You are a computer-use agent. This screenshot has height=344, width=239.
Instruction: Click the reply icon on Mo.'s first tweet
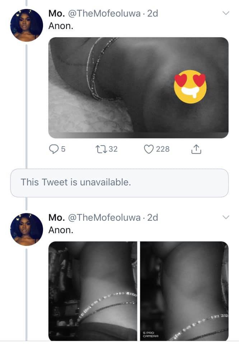pos(54,149)
